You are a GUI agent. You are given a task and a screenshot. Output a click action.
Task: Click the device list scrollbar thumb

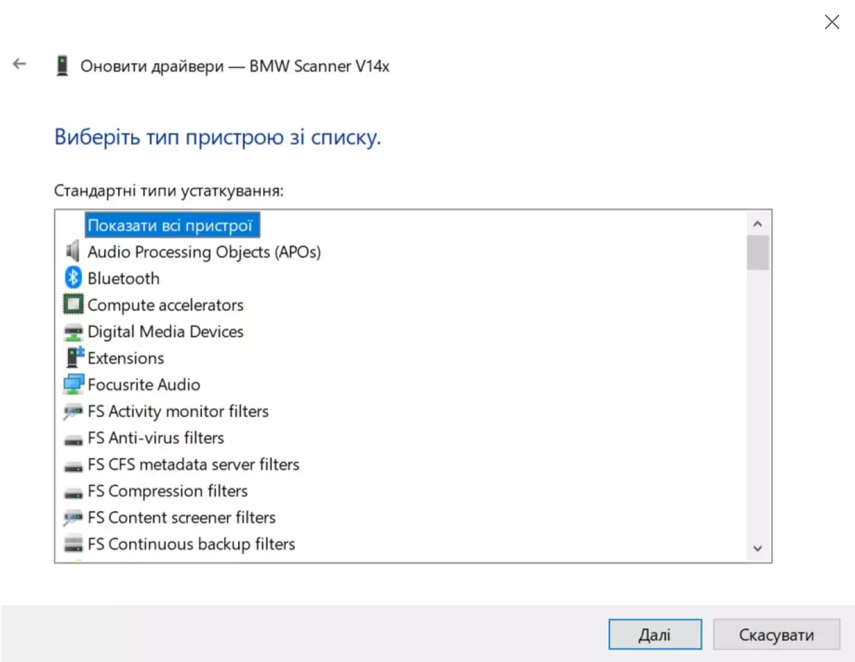[758, 253]
